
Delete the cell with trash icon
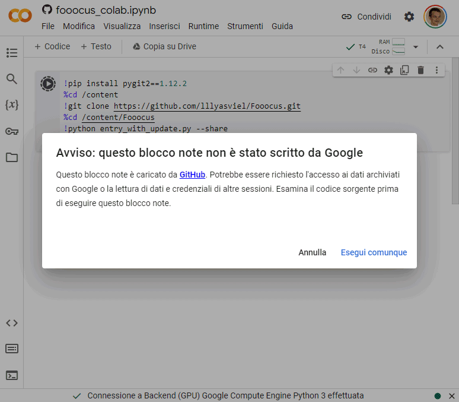420,70
